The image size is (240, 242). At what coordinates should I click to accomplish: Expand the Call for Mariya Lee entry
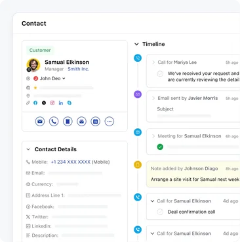(153, 62)
